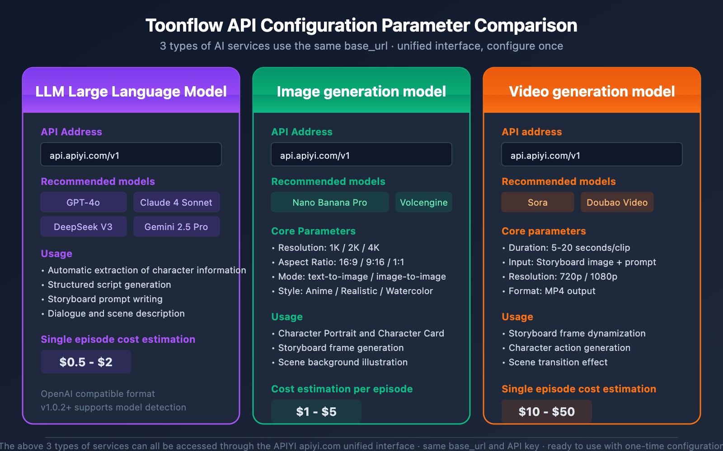Pick the Doubao Video model chip
The width and height of the screenshot is (723, 451).
pyautogui.click(x=617, y=202)
